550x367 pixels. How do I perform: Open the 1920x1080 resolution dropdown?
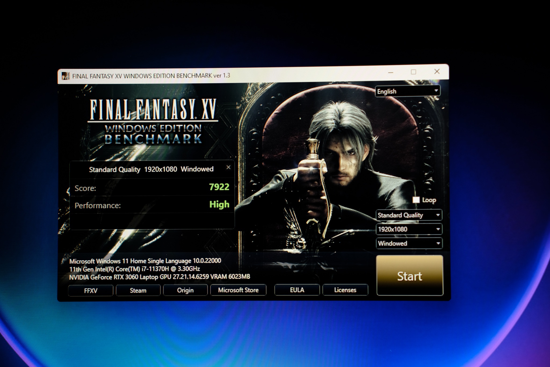(409, 229)
